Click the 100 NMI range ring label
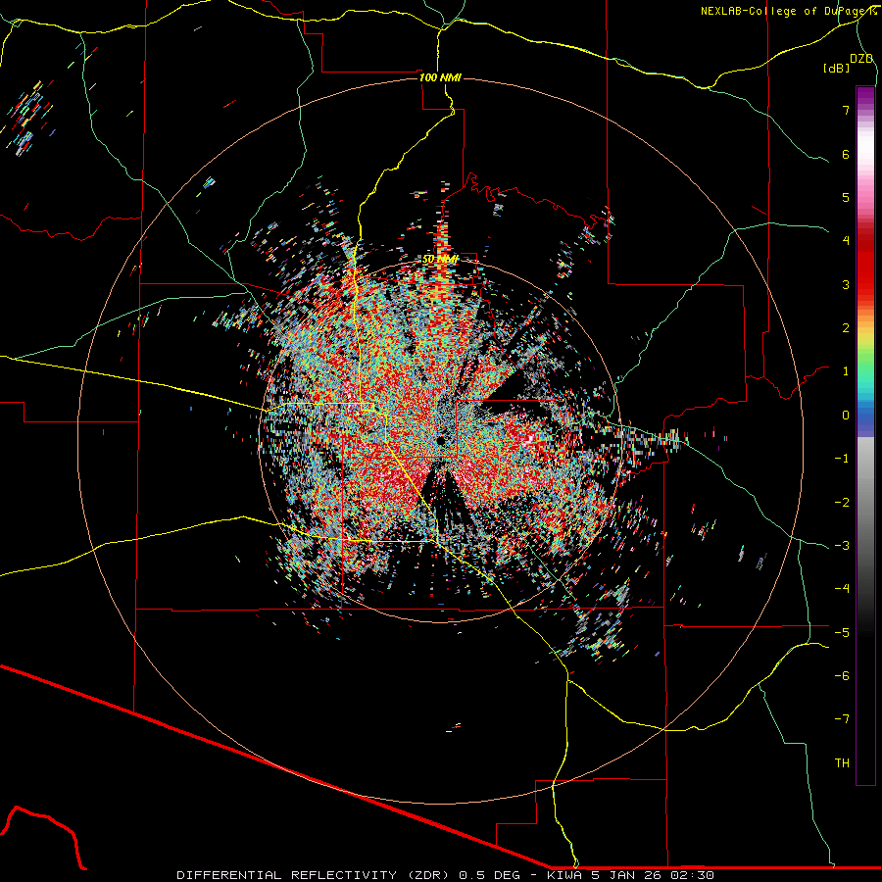The width and height of the screenshot is (882, 882). pos(440,77)
